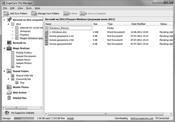Select Sample Documents folder

click(26, 56)
